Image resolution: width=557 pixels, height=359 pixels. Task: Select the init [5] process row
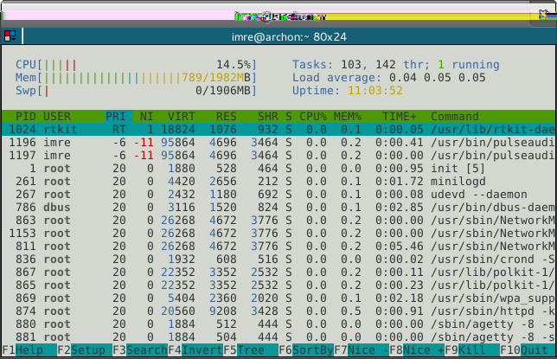pyautogui.click(x=278, y=169)
